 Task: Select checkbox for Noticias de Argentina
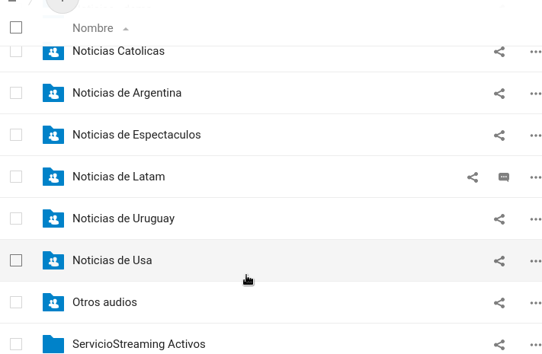click(x=16, y=93)
